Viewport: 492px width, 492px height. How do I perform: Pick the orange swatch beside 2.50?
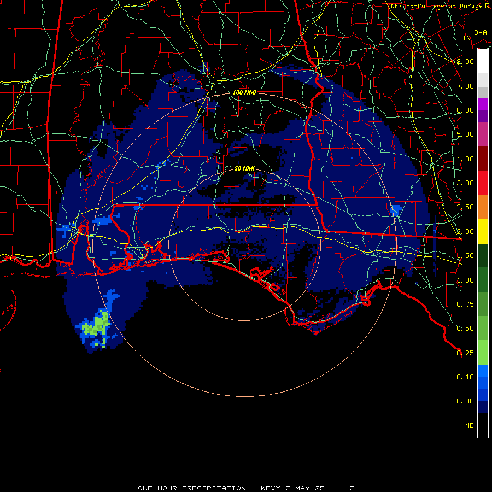click(483, 207)
